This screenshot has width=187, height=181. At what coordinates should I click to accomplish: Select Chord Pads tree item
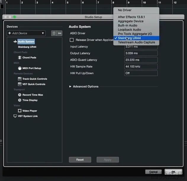click(29, 58)
